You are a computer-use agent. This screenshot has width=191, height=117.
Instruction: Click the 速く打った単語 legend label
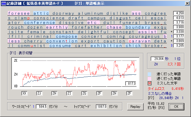point(168,74)
